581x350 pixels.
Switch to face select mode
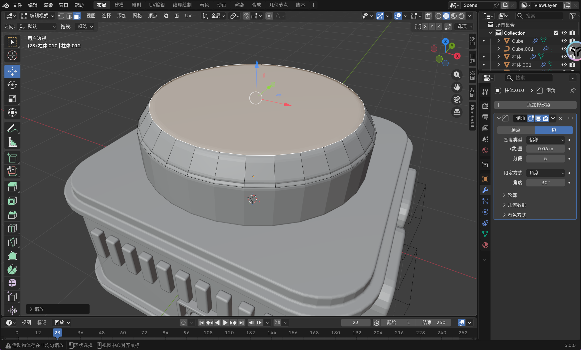click(x=77, y=16)
